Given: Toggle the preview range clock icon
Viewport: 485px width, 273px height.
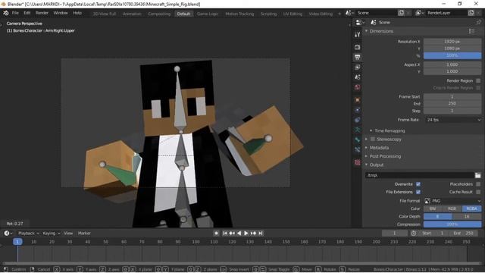Looking at the screenshot, I should 414,233.
